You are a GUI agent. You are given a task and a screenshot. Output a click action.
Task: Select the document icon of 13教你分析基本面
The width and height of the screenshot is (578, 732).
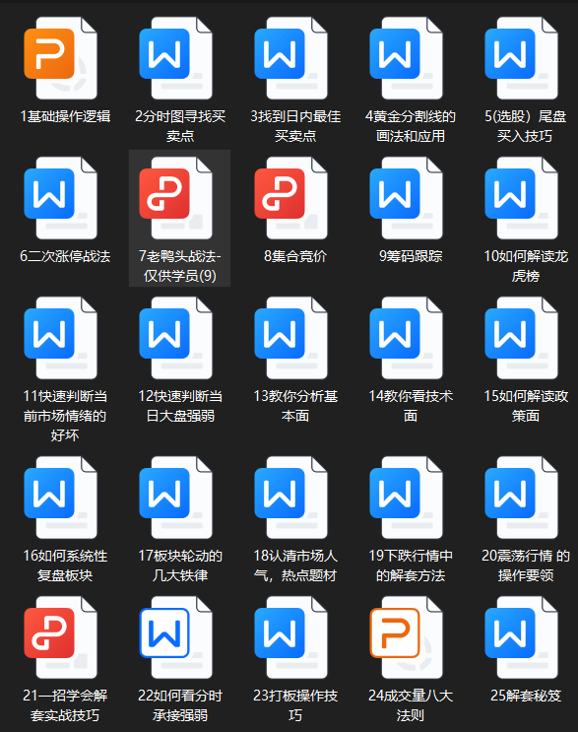click(291, 338)
